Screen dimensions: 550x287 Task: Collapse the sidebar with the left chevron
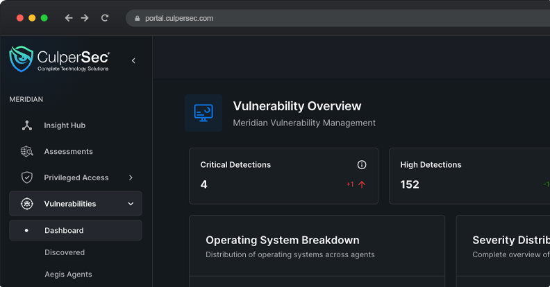click(x=133, y=60)
